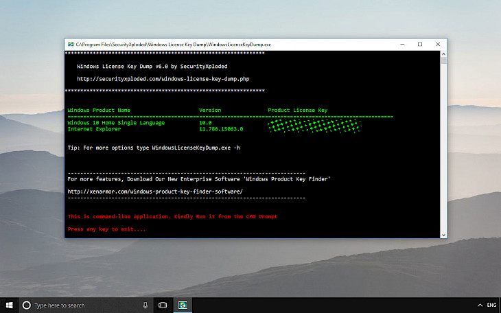
Task: Minimize the console window
Action: click(x=403, y=44)
